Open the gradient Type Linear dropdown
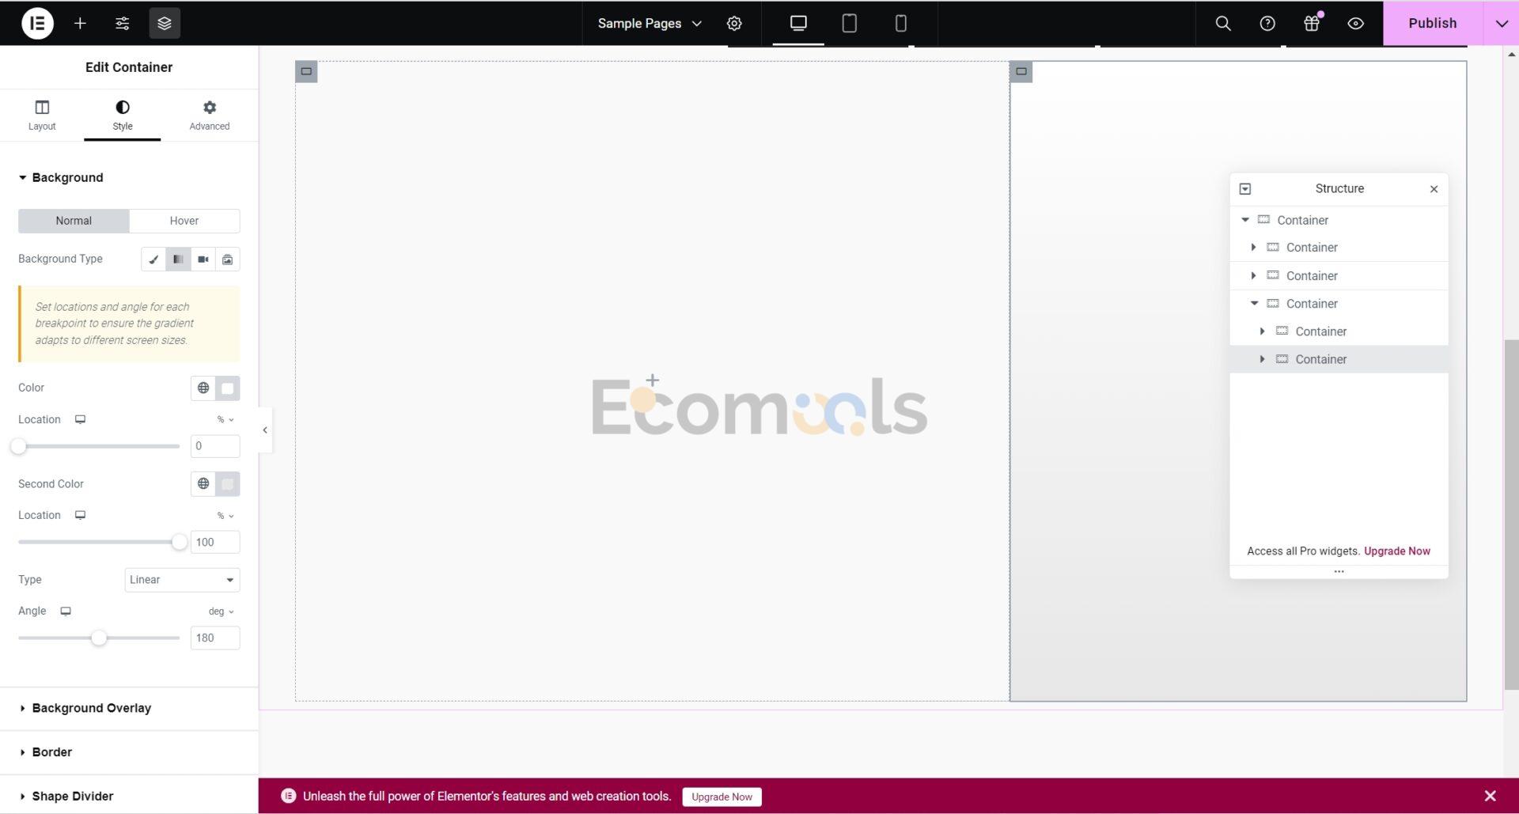The height and width of the screenshot is (814, 1519). pyautogui.click(x=182, y=580)
